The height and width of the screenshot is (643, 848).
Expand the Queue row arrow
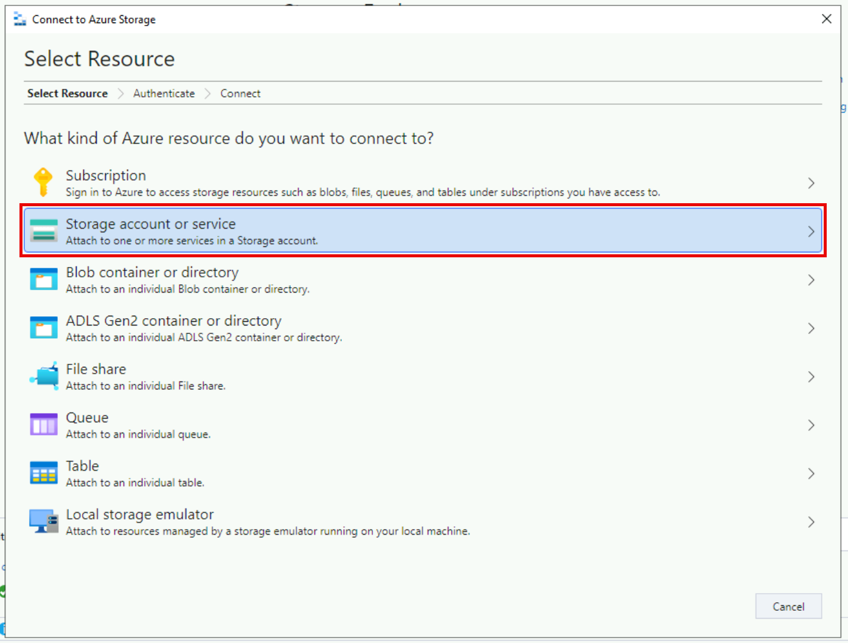pos(811,425)
